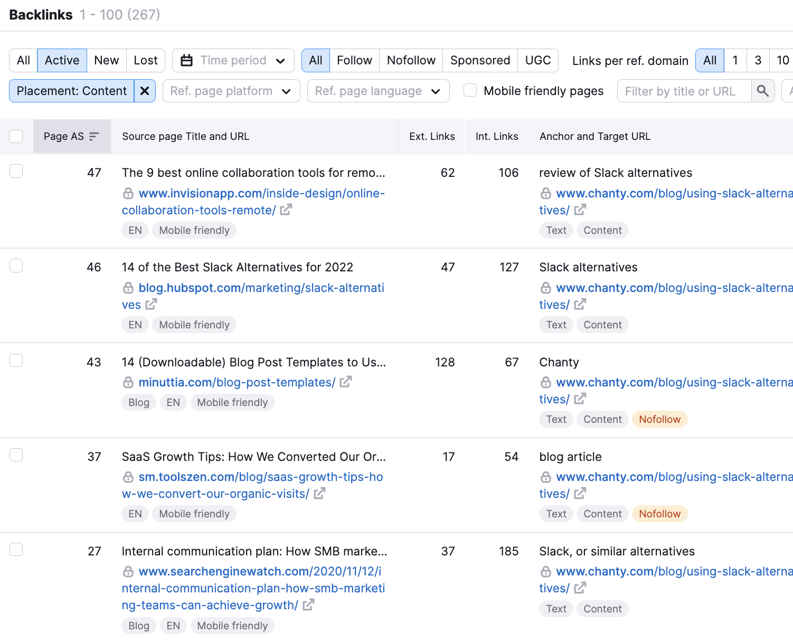Open target URL external icon in Slack, or similar alternatives row
Screen dimensions: 793x642
tap(580, 588)
